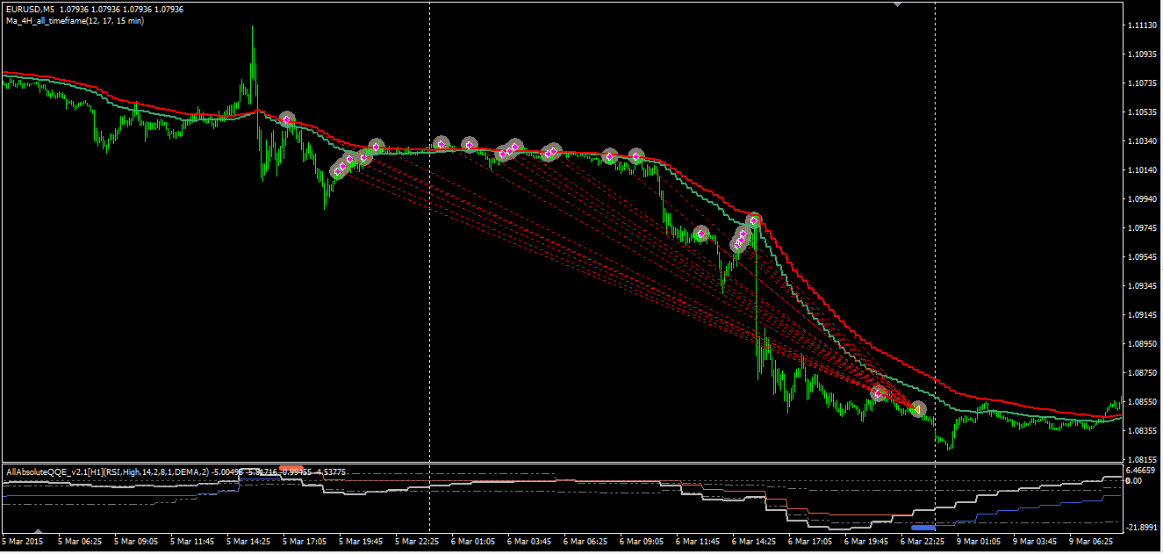Select the signal marker just left of yellow arrow
This screenshot has height=554, width=1163.
click(878, 393)
